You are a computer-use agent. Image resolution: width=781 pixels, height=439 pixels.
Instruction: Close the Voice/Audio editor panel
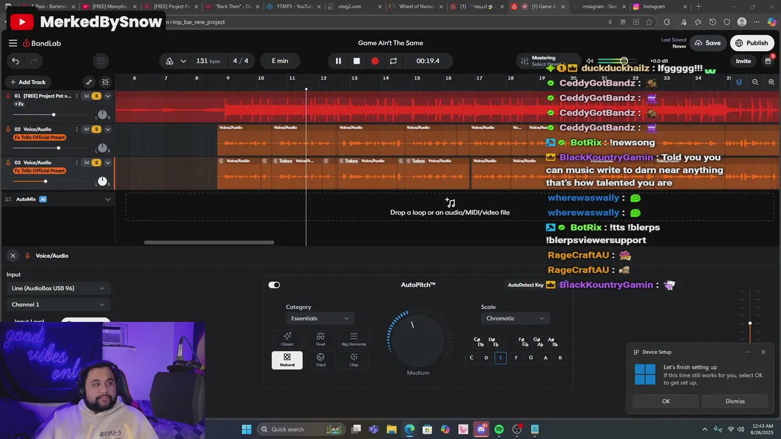(x=13, y=255)
